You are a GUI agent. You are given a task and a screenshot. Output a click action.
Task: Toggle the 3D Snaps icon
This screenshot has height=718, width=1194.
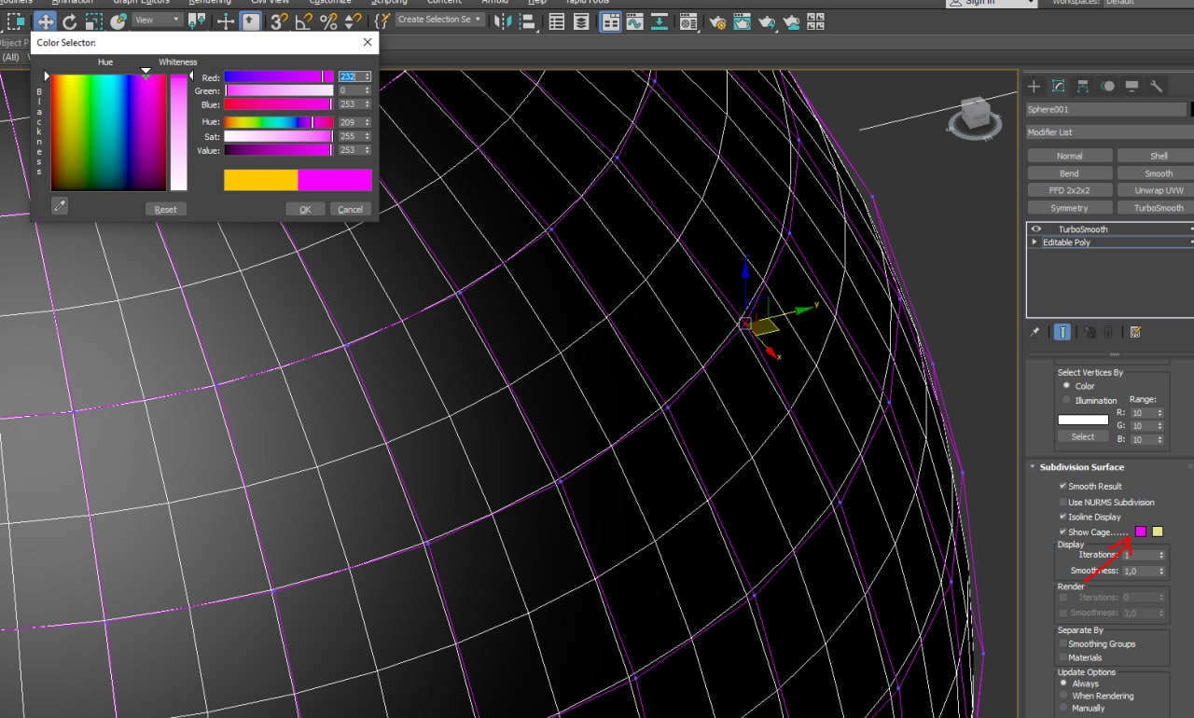click(x=279, y=21)
